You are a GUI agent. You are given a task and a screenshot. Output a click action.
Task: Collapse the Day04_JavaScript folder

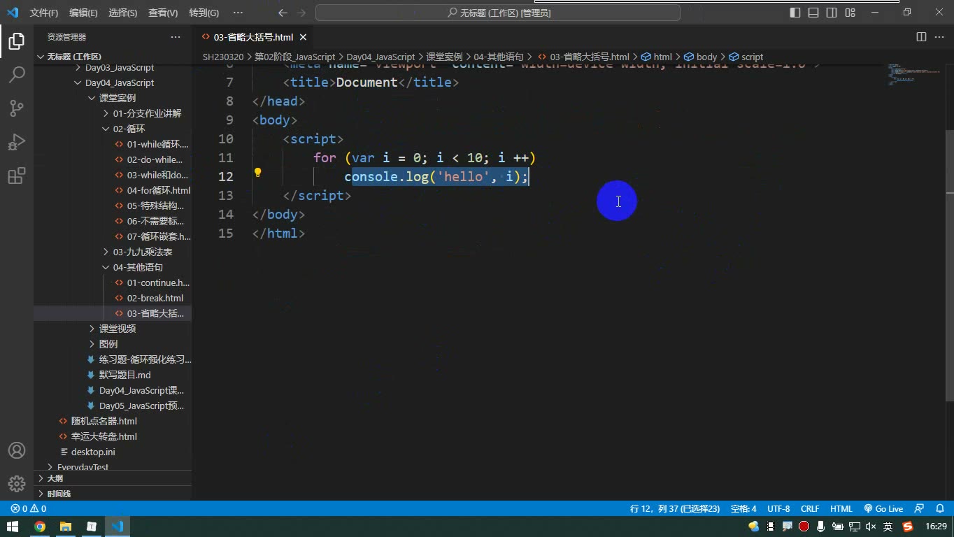click(113, 83)
